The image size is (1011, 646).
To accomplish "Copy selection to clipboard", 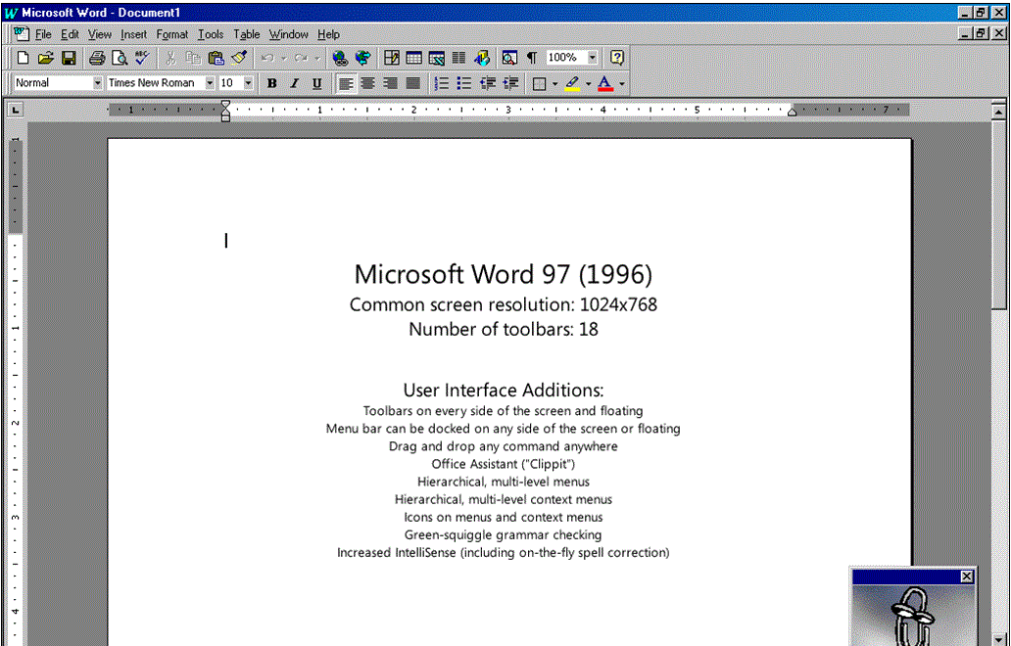I will (x=193, y=58).
